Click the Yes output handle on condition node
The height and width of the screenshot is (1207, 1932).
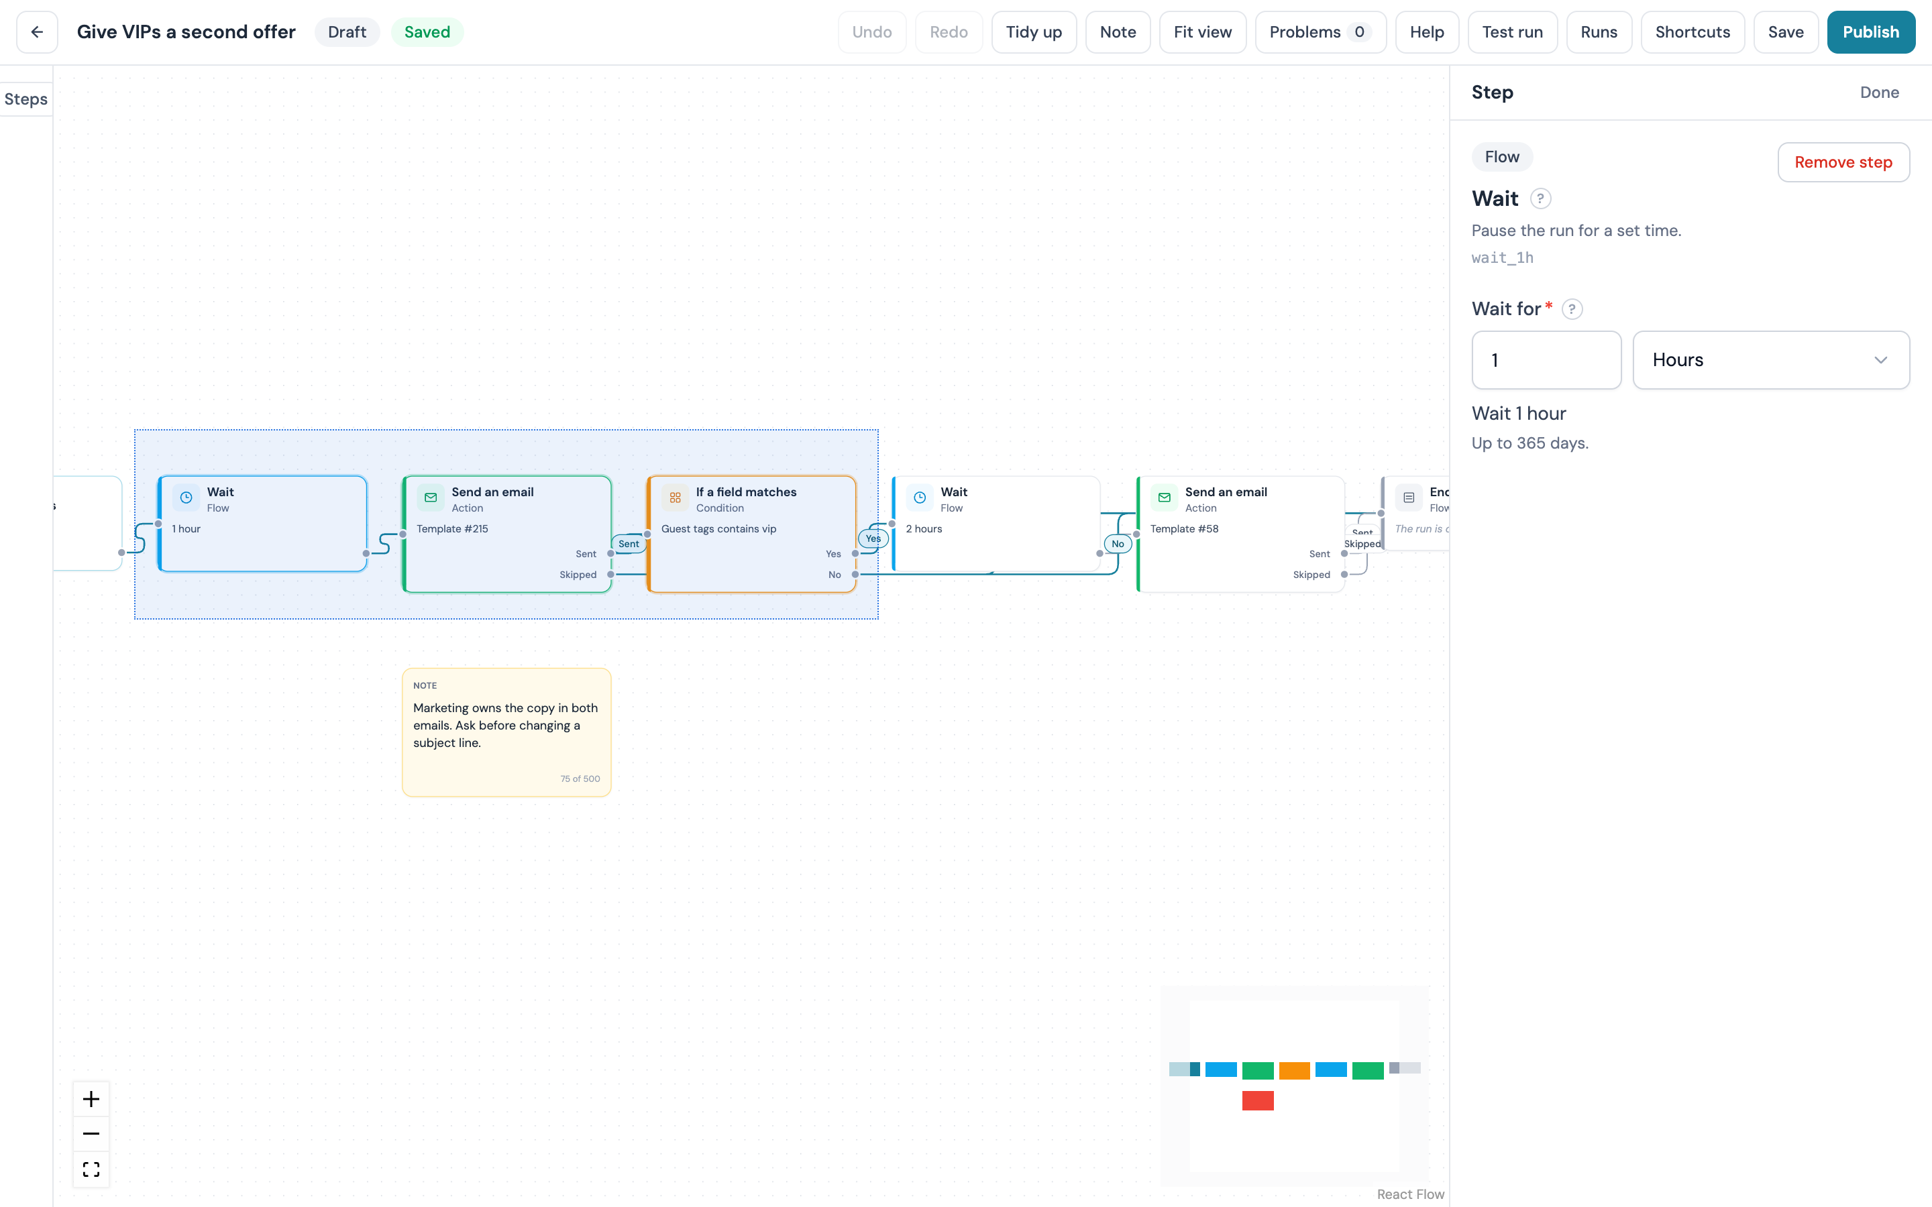click(855, 554)
